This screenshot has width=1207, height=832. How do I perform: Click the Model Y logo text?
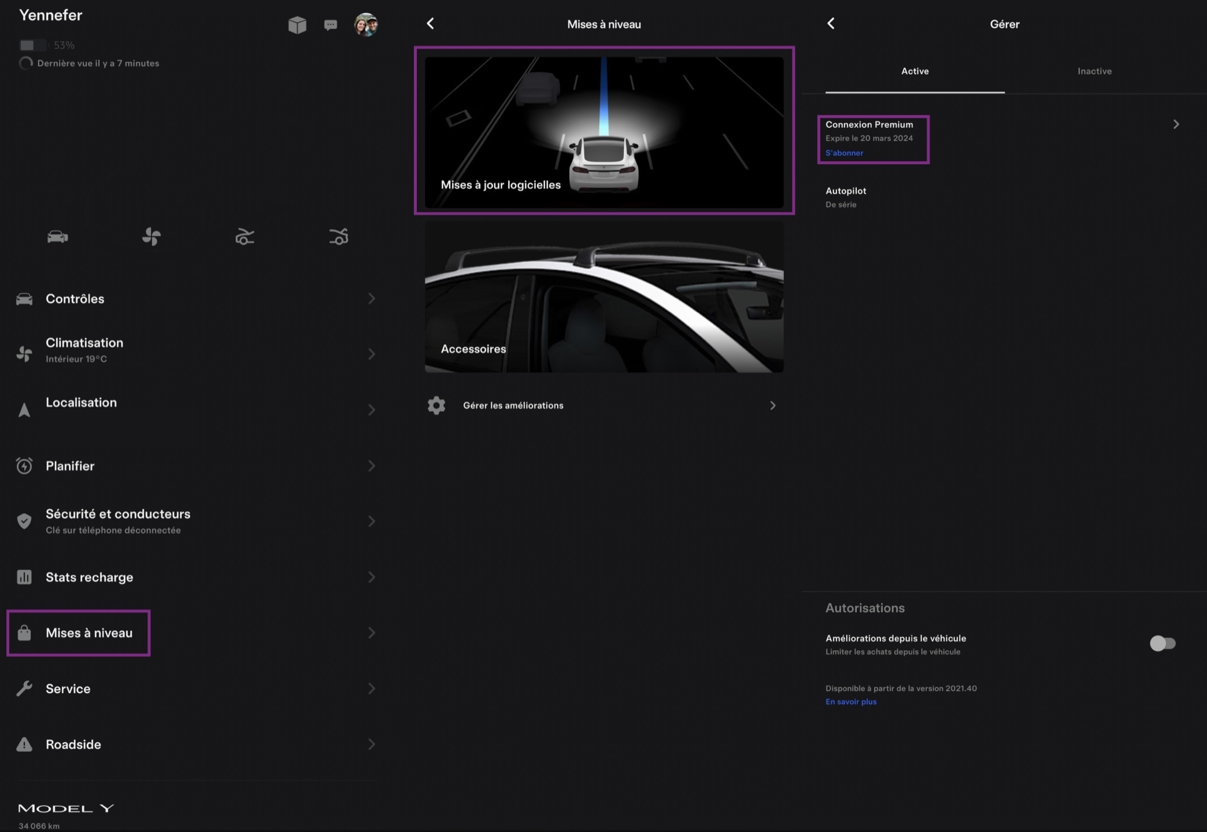66,808
